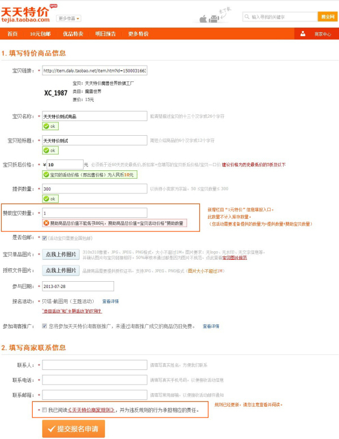Open the 明日预告 navigation tab

(x=106, y=34)
